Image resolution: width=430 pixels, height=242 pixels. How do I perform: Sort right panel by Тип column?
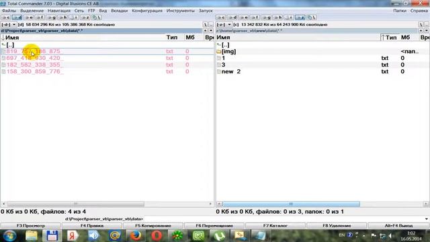[389, 38]
